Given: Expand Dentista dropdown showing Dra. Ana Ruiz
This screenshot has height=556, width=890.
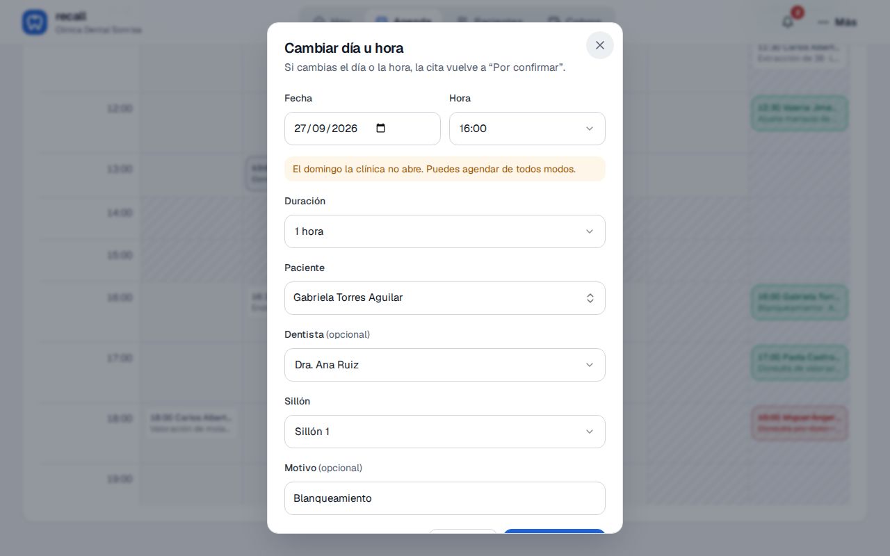Looking at the screenshot, I should point(445,365).
